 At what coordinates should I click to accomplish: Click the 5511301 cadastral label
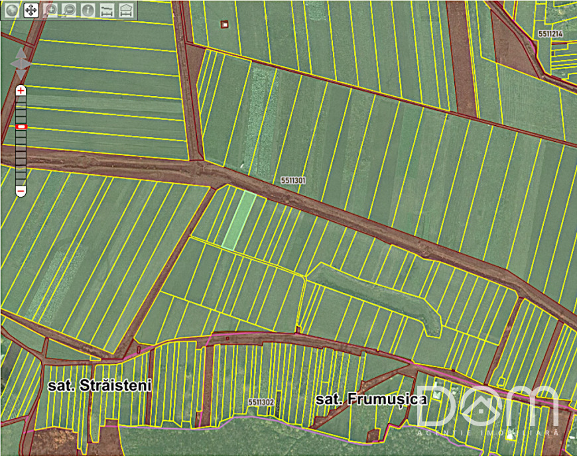coord(292,180)
